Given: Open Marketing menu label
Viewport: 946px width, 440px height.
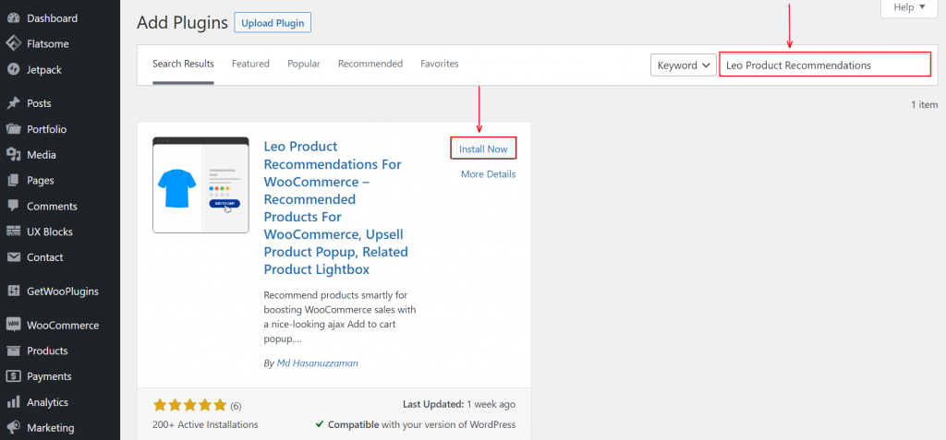Looking at the screenshot, I should tap(50, 428).
